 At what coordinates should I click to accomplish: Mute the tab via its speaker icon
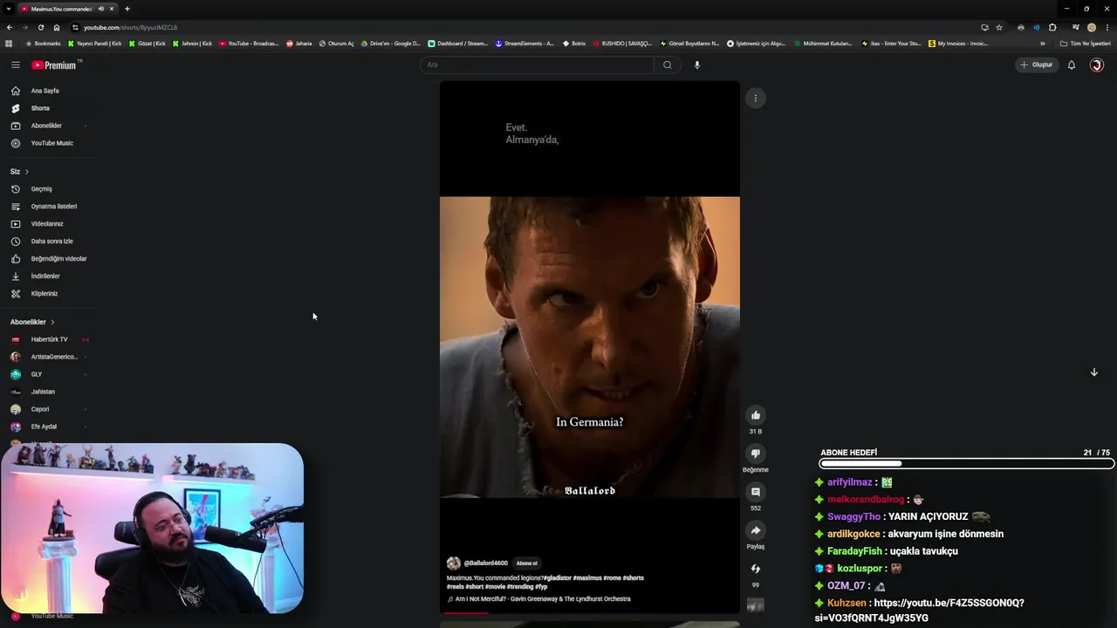(101, 9)
